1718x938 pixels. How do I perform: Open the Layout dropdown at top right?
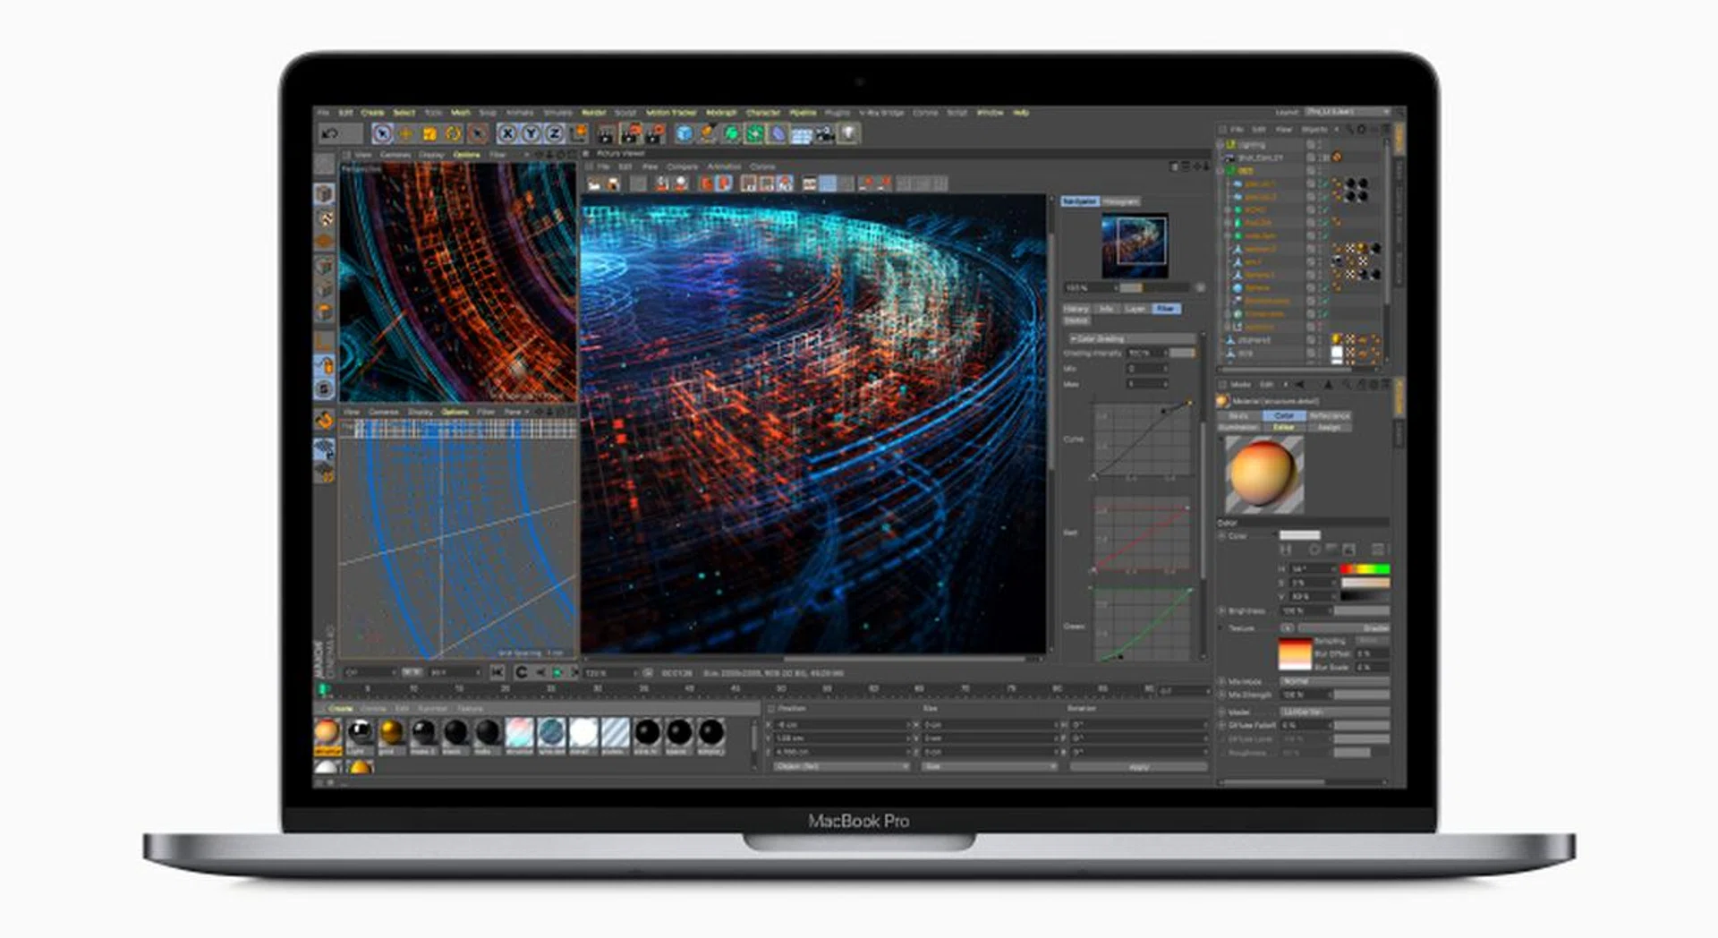pos(1347,112)
